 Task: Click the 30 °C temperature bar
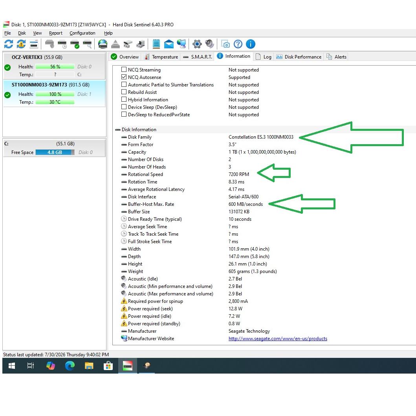click(55, 102)
